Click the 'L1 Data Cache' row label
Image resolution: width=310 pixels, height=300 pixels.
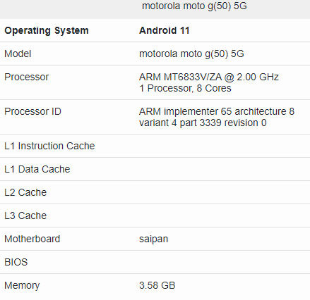point(37,169)
